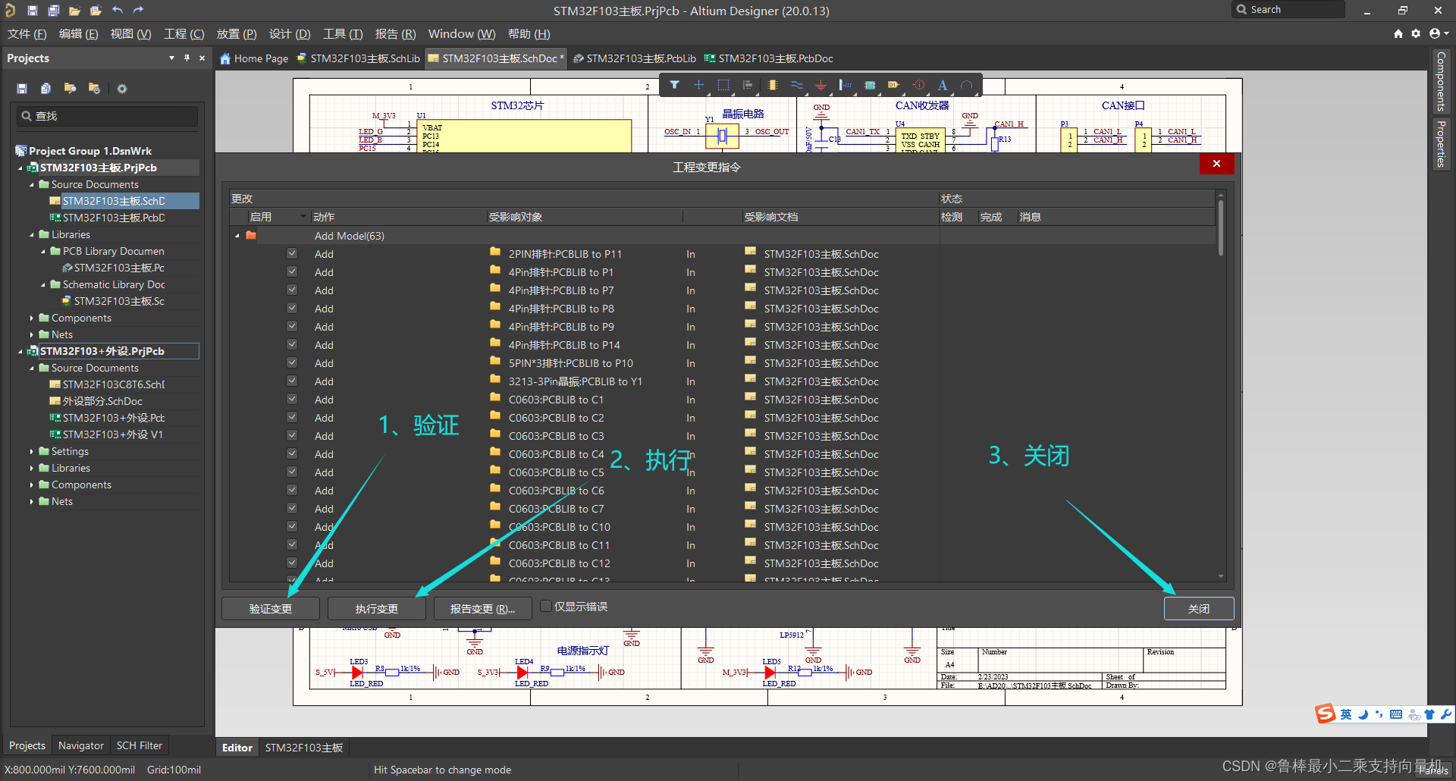Click the 关闭 button in the dialog
Image resolution: width=1456 pixels, height=781 pixels.
(1199, 609)
